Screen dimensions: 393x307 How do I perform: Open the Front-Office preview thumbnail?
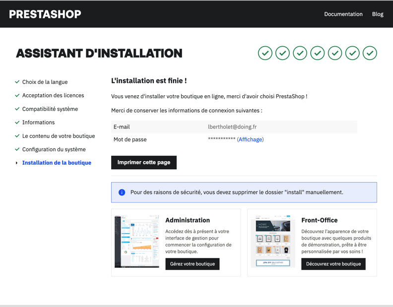273,242
